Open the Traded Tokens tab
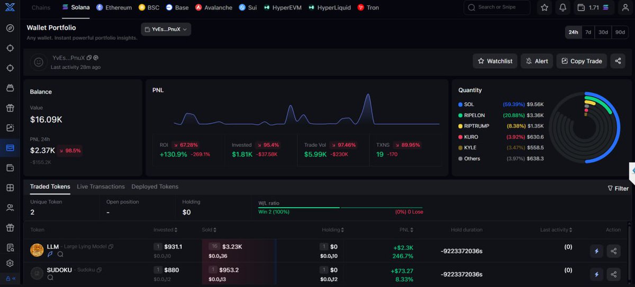Screen dimensions: 635x287 (x=50, y=187)
